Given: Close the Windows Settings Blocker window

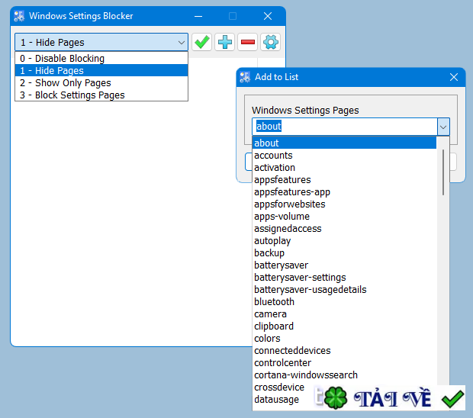Looking at the screenshot, I should tap(268, 16).
